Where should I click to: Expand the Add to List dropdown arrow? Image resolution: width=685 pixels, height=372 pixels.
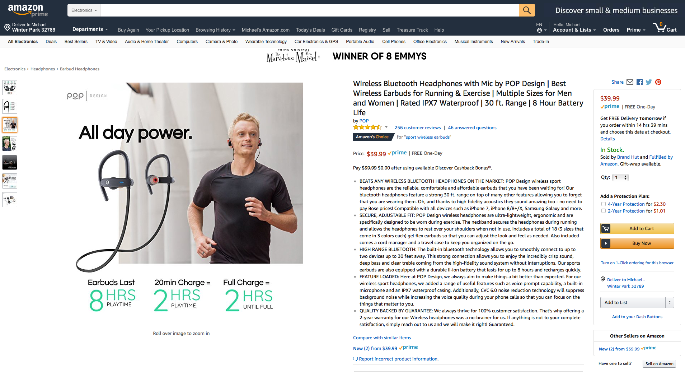pos(670,302)
